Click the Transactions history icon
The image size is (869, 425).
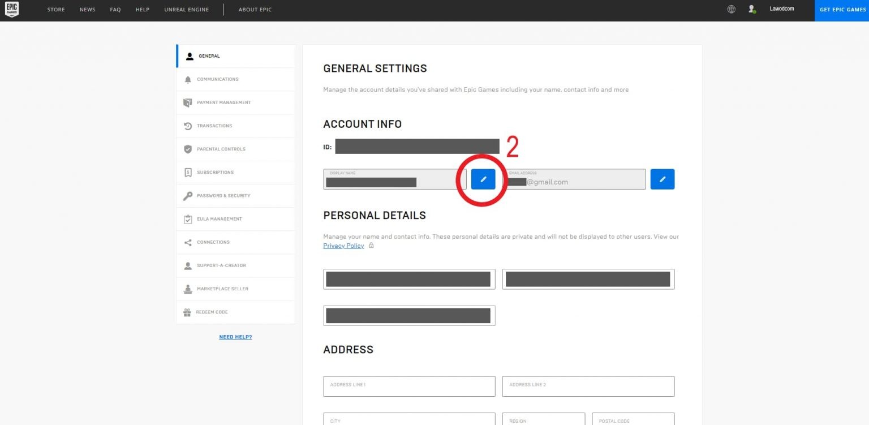(x=188, y=126)
